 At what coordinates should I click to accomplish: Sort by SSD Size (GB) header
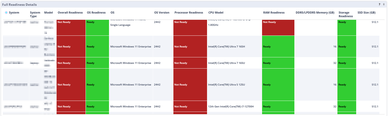366,13
